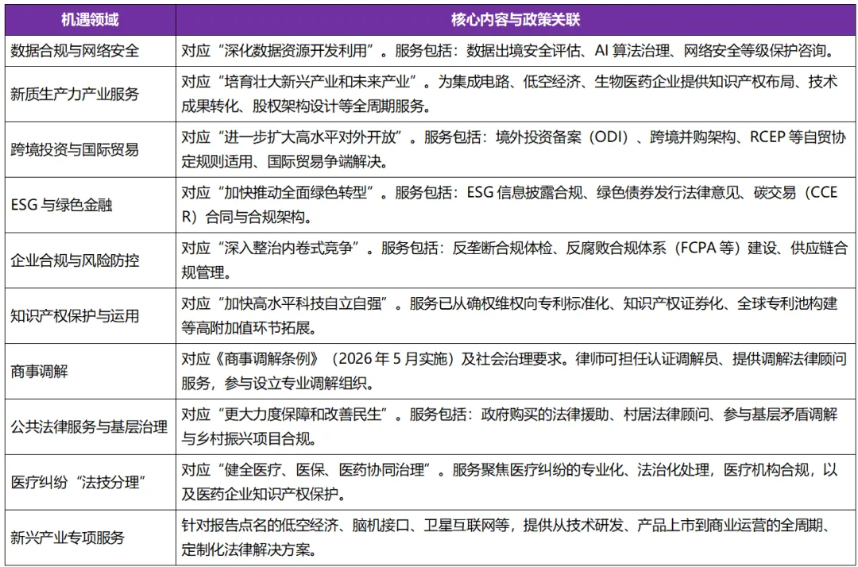Select the 医疗纠纷“法技分理” cell
Screen dimensions: 858x567
(91, 482)
